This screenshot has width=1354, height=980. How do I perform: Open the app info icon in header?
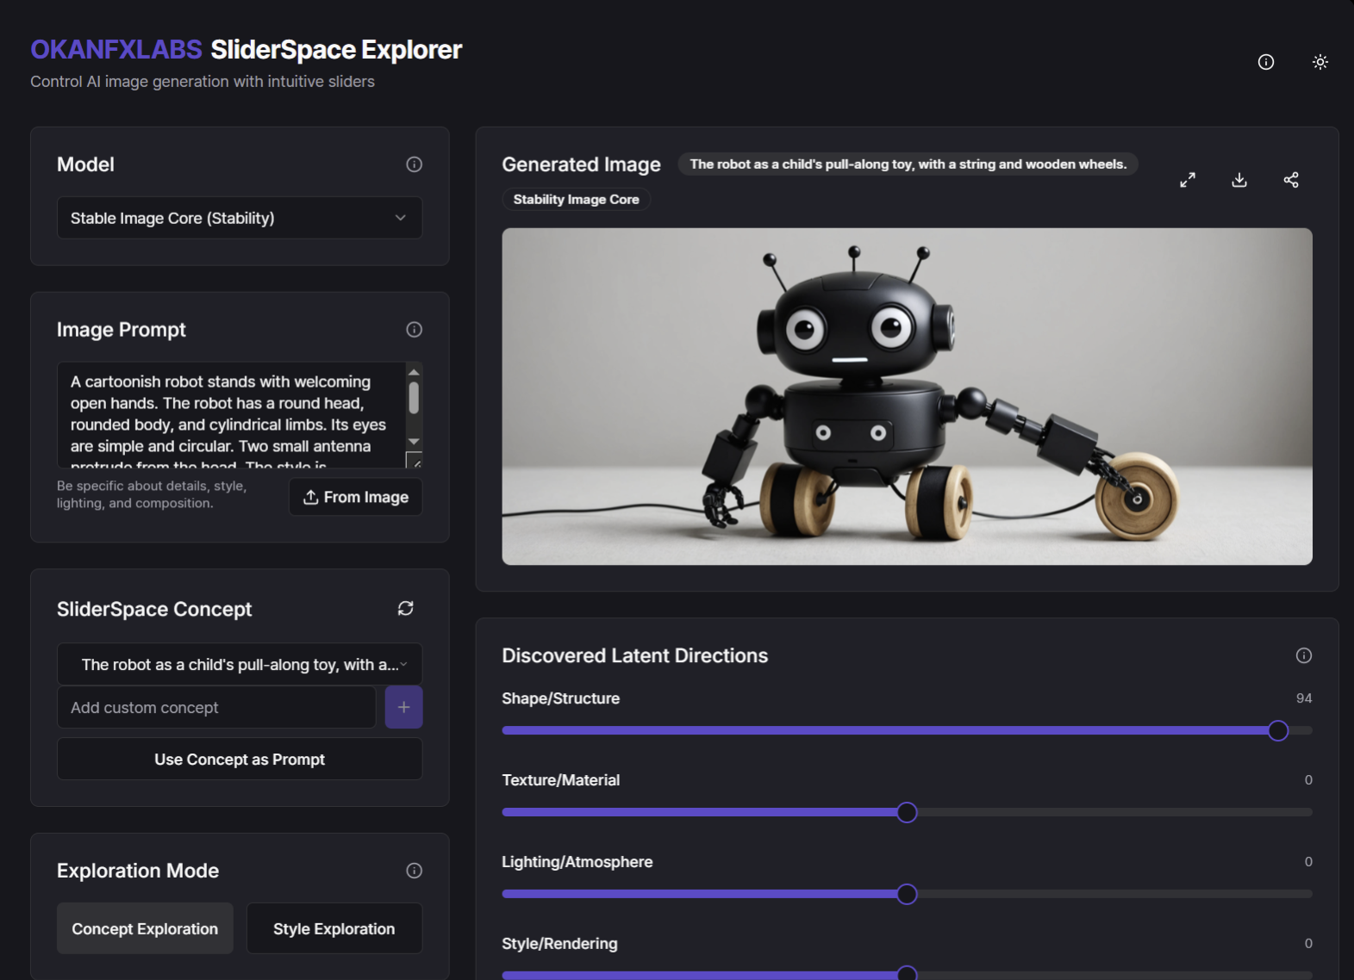(1265, 62)
